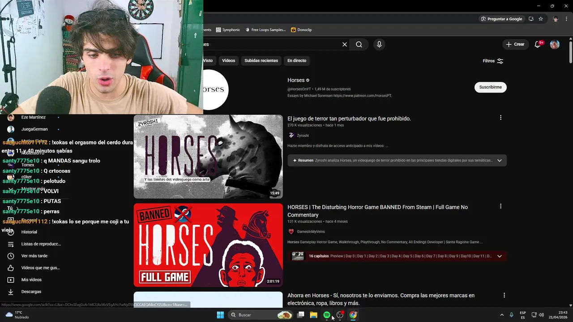Open more options for the Zyroshi video

(500, 118)
